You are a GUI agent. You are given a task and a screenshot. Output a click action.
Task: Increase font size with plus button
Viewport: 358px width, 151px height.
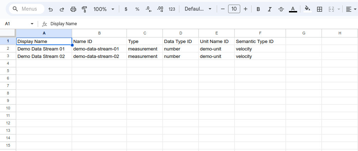246,9
